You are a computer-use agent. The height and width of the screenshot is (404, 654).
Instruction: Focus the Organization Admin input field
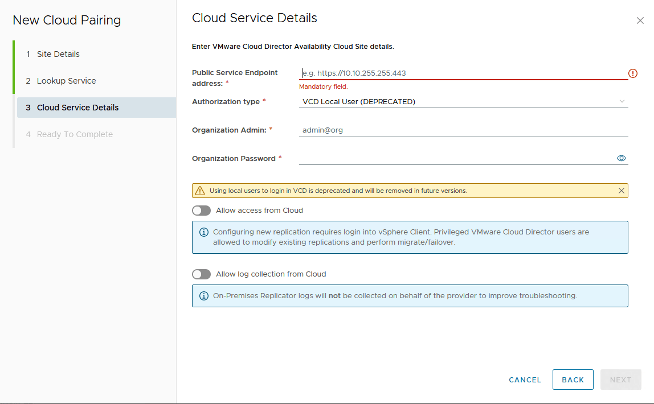coord(463,130)
